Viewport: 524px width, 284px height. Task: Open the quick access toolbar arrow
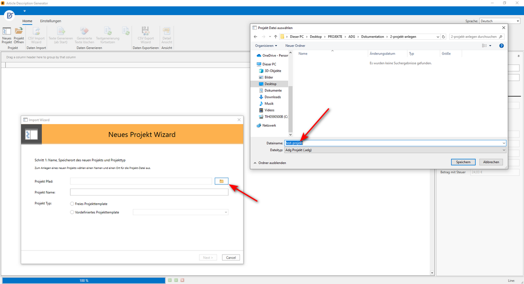click(x=24, y=11)
